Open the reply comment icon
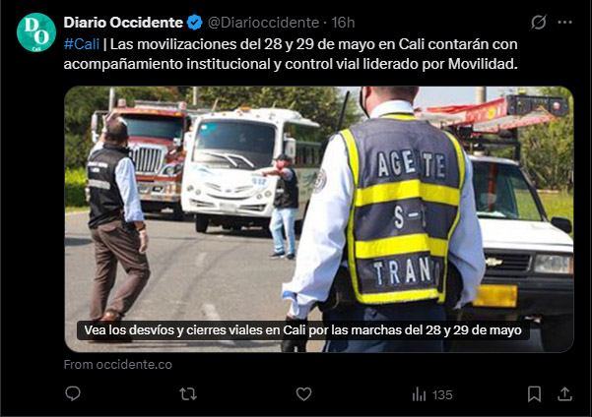The height and width of the screenshot is (417, 592). (73, 394)
